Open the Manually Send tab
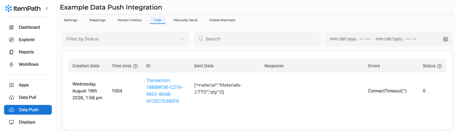455x131 pixels. (x=185, y=20)
